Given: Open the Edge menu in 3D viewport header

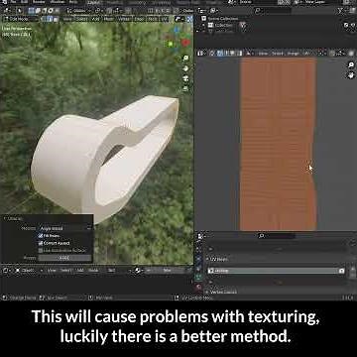Looking at the screenshot, I should click(139, 19).
